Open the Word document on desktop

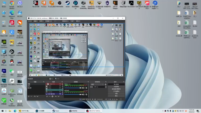[x=187, y=14]
